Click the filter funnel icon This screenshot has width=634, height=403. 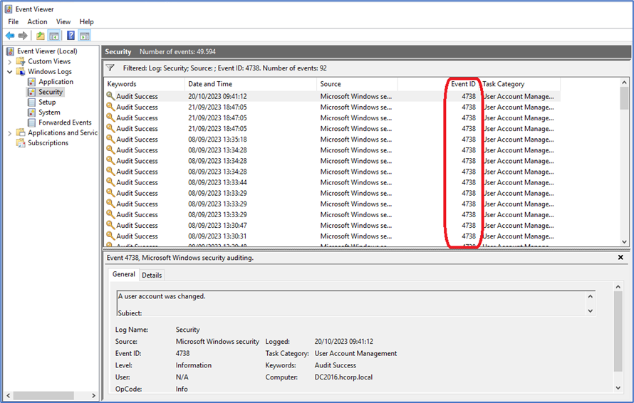pyautogui.click(x=110, y=68)
